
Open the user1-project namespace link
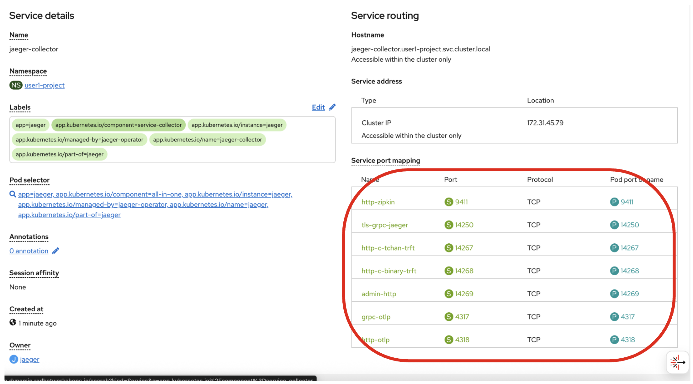pyautogui.click(x=45, y=86)
